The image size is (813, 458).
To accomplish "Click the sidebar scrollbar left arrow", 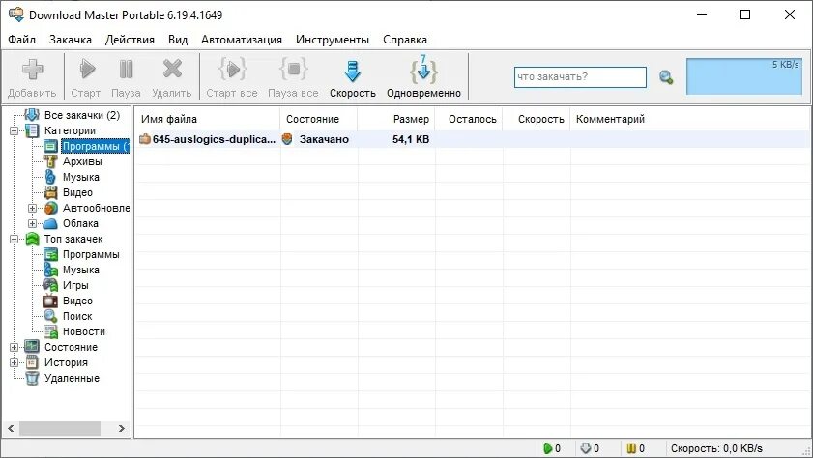I will pos(11,428).
